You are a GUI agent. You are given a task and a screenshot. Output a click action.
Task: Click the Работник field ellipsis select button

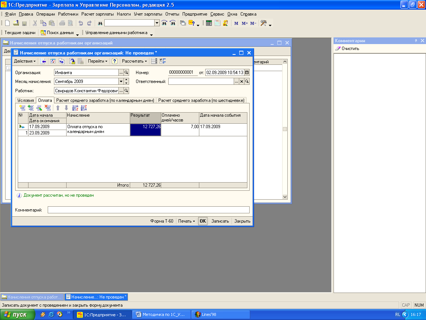(121, 91)
